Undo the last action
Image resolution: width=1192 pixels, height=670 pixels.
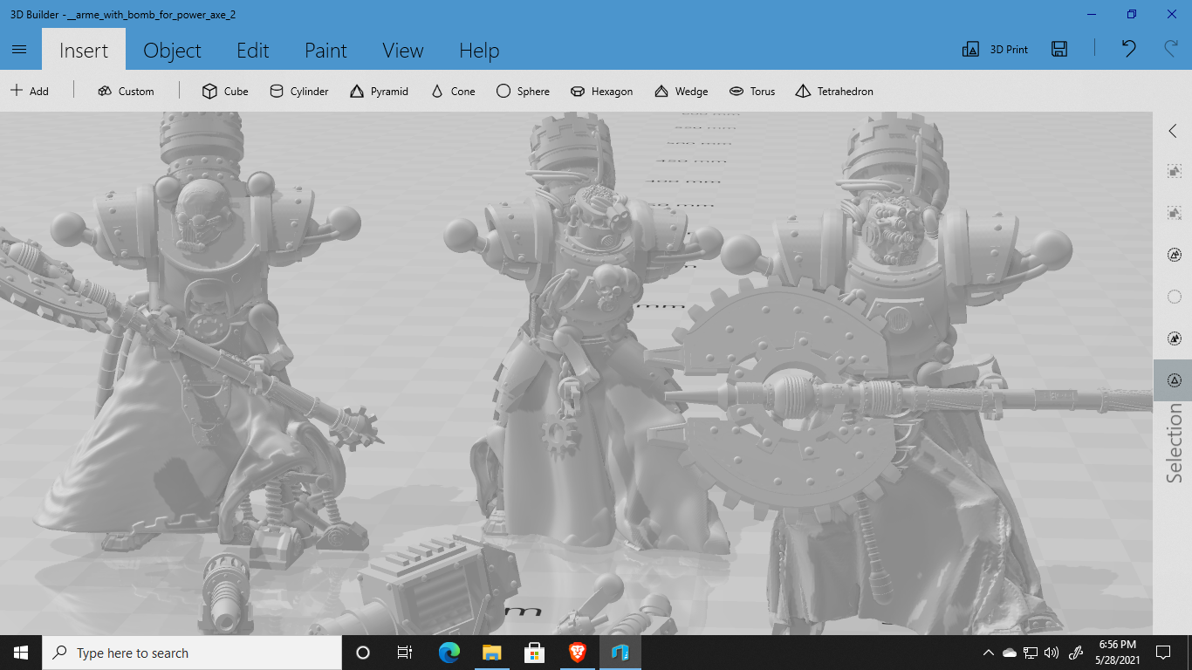(1128, 49)
